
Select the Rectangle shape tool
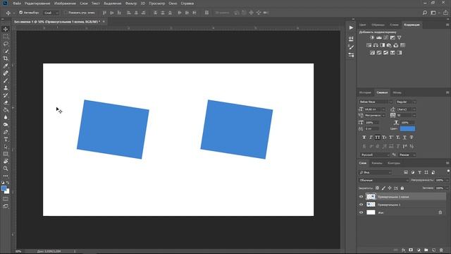(x=6, y=154)
